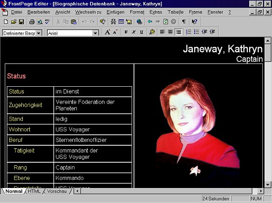Screen dimensions: 272x203
Task: Show FrontPage Explorer icon
Action: click(x=102, y=22)
